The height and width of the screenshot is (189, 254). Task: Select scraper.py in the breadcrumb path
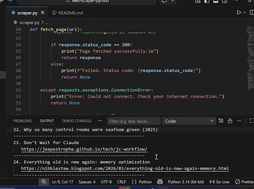tap(29, 22)
